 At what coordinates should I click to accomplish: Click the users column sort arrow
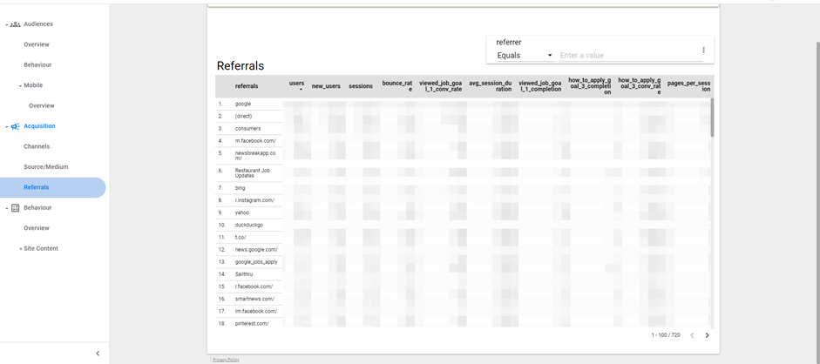[x=301, y=90]
